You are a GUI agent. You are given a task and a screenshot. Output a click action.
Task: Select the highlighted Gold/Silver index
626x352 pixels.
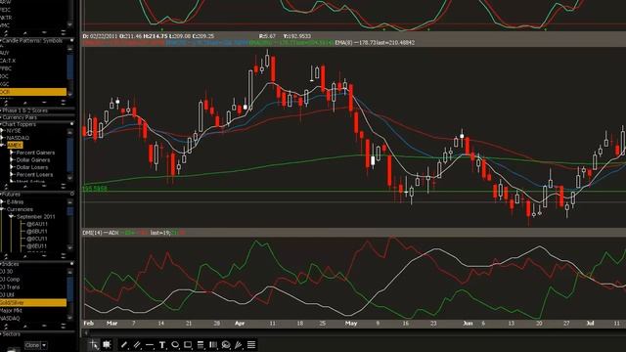[x=33, y=303]
